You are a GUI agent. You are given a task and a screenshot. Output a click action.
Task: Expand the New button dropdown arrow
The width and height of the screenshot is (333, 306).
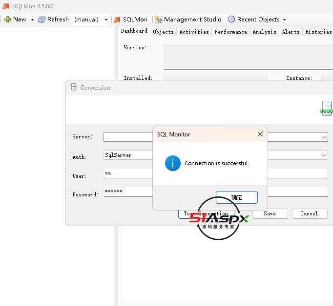32,20
